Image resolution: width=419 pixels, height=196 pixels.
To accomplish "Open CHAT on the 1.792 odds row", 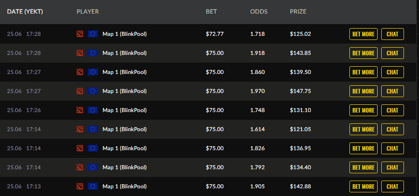I will 393,167.
